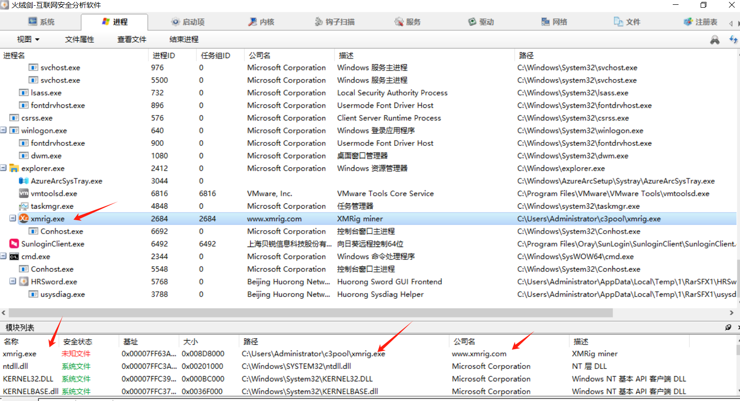
Task: Click the lsass.exe process icon
Action: (x=24, y=93)
